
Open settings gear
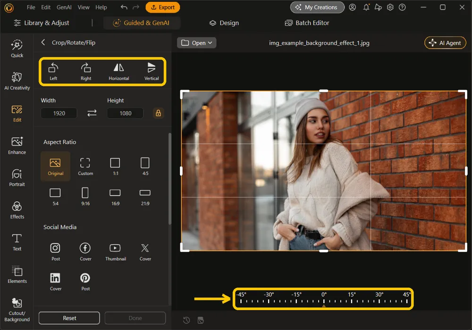390,7
